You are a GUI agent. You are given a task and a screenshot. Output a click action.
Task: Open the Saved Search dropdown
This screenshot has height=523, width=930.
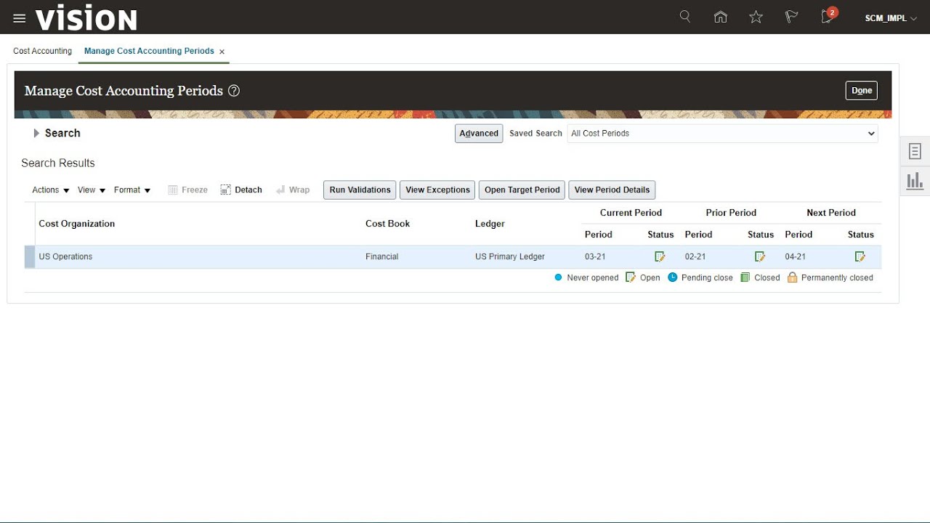[722, 134]
